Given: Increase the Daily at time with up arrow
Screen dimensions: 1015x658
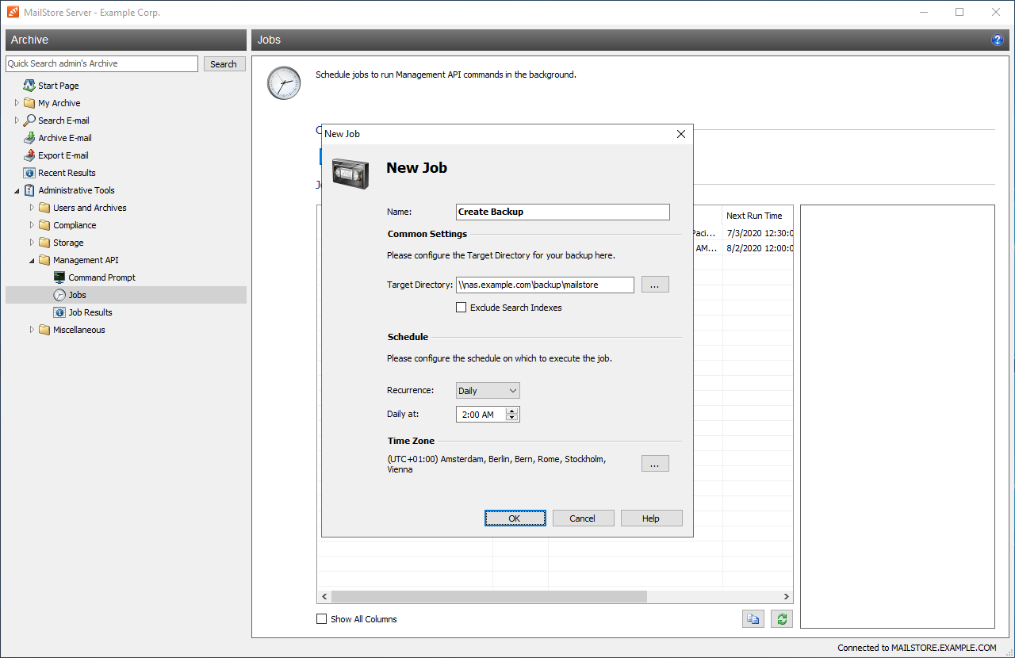Looking at the screenshot, I should 512,411.
